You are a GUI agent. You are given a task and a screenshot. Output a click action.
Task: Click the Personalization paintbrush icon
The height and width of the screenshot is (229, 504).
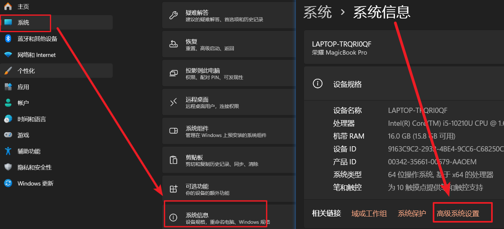[x=8, y=71]
